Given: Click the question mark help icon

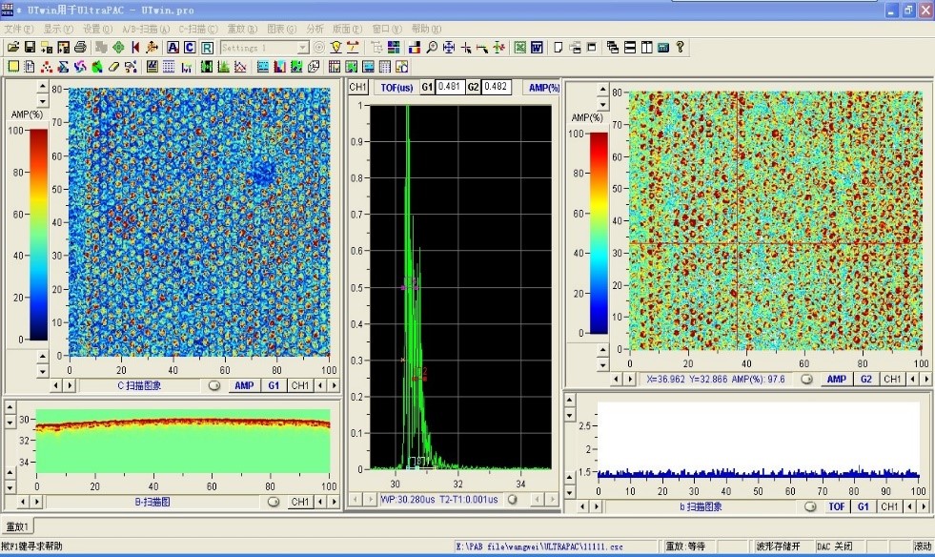Looking at the screenshot, I should [680, 47].
